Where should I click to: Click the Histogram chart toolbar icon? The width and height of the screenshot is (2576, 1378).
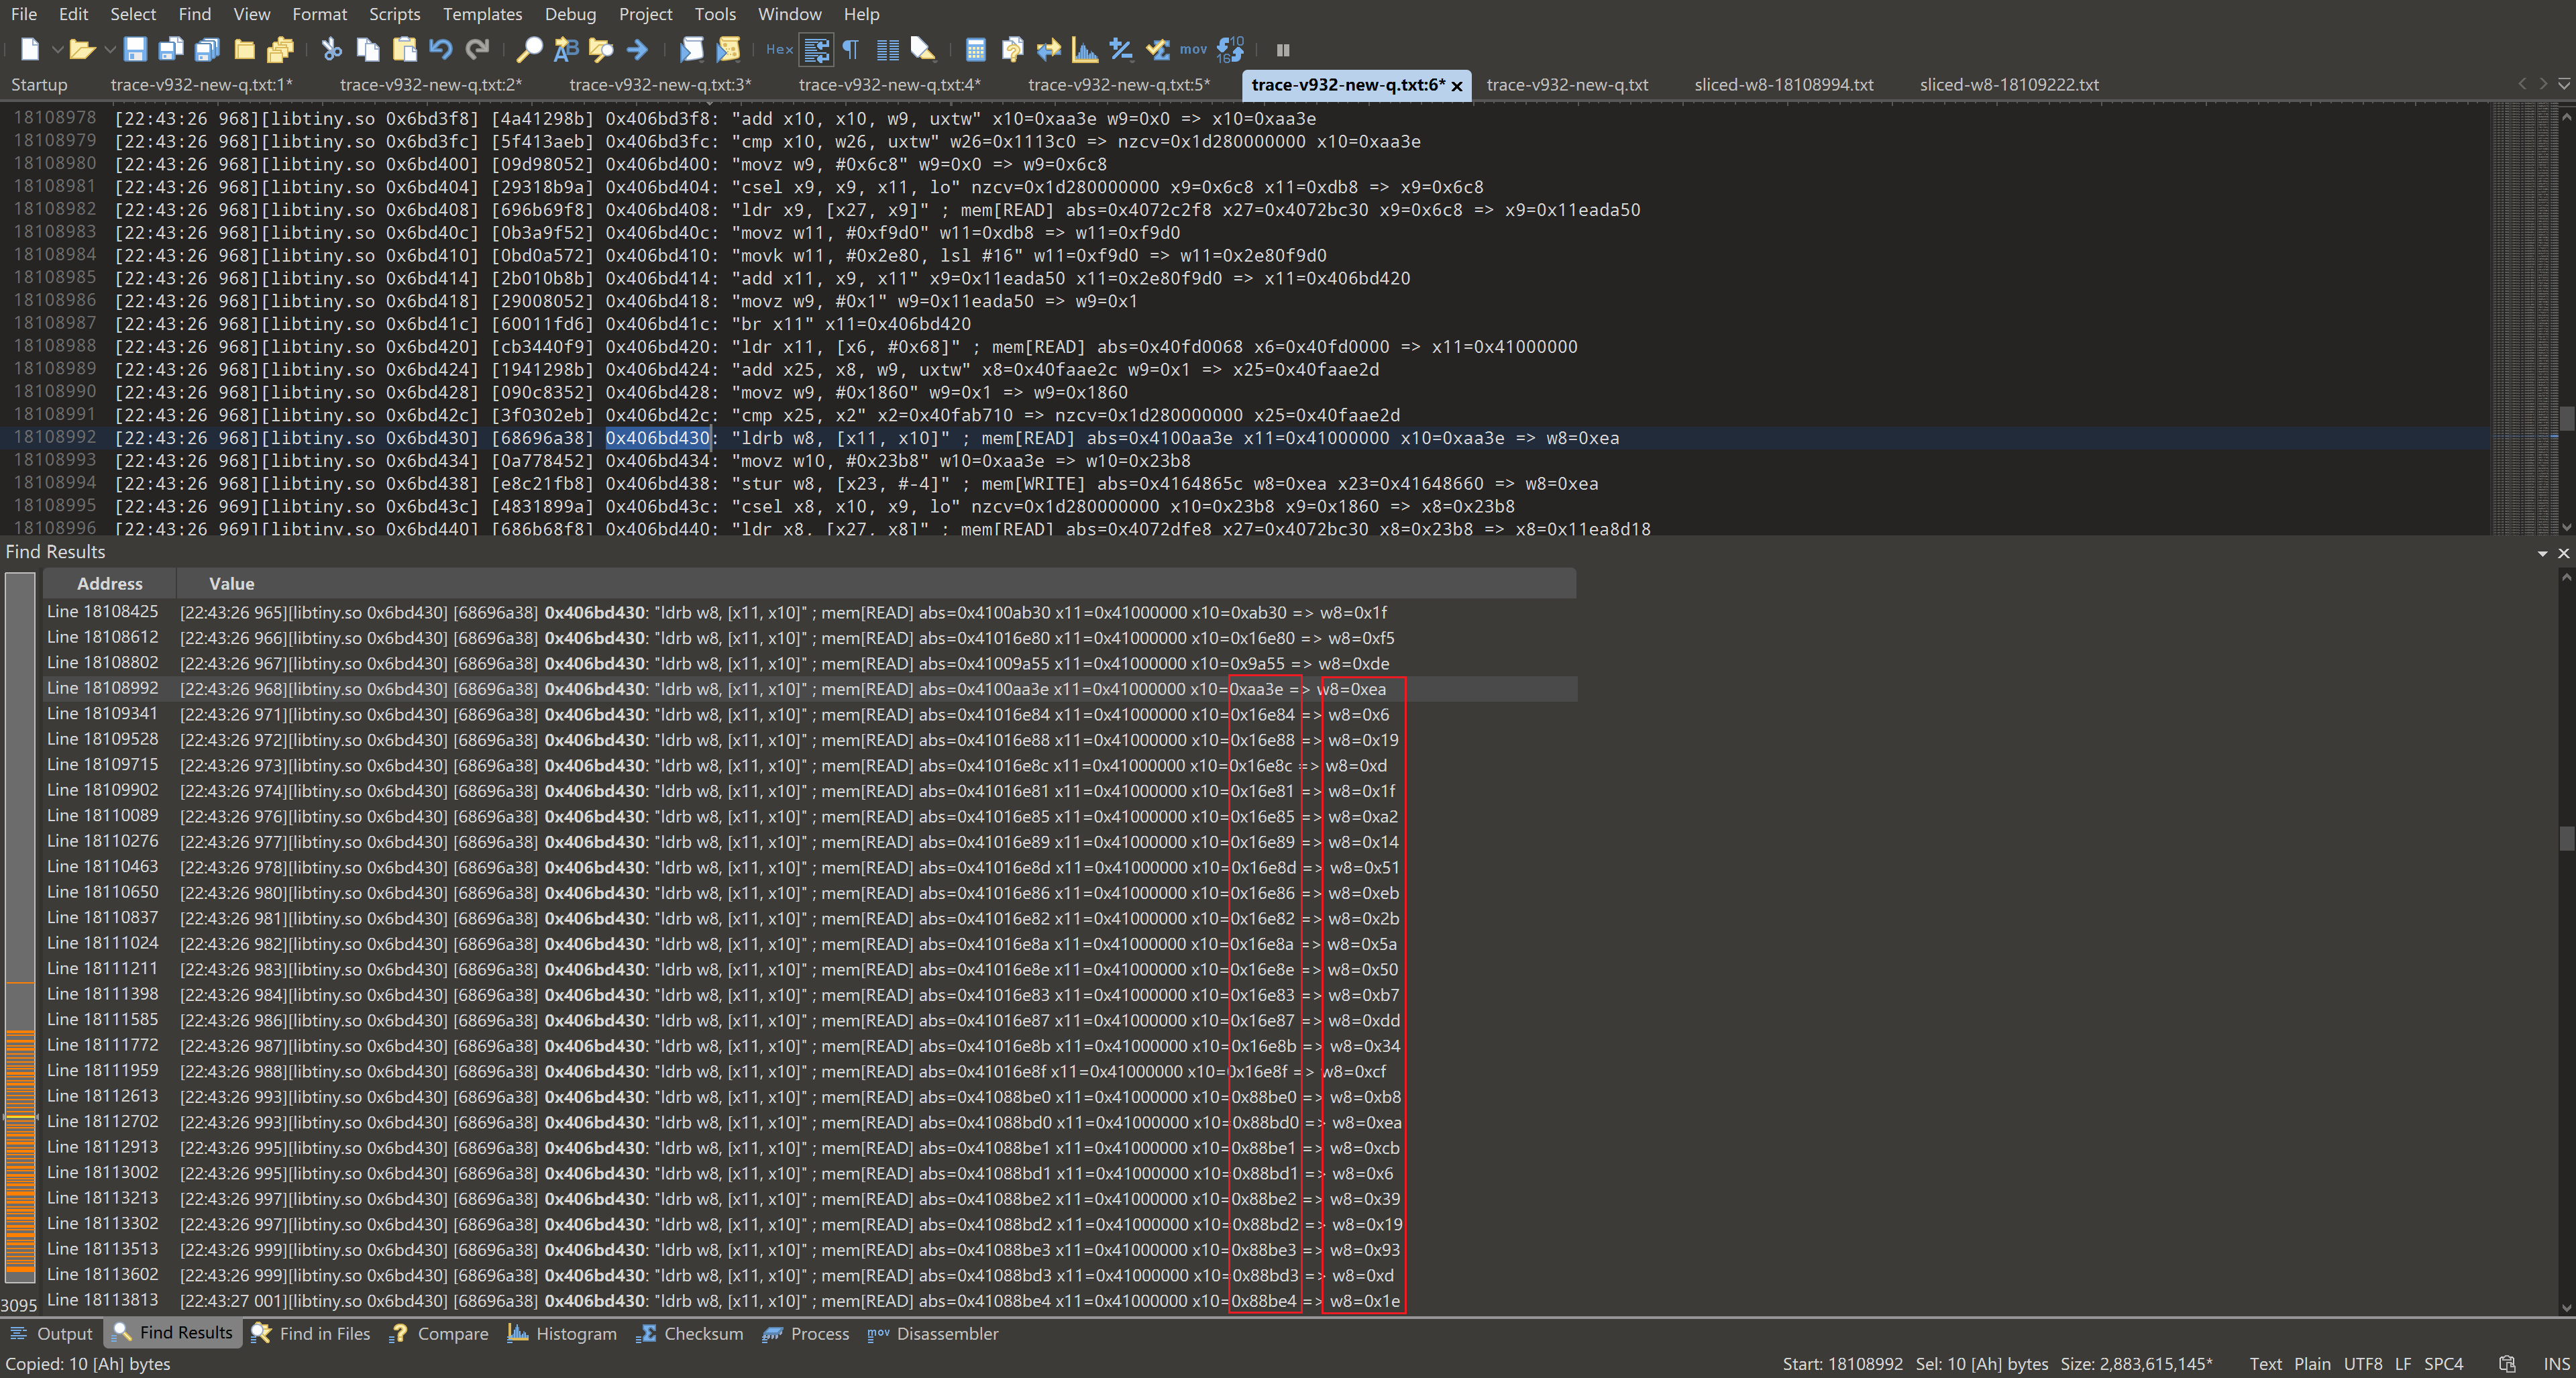(1084, 49)
